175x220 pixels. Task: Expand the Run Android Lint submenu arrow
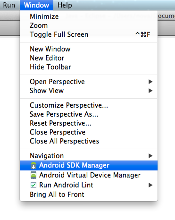coord(150,185)
